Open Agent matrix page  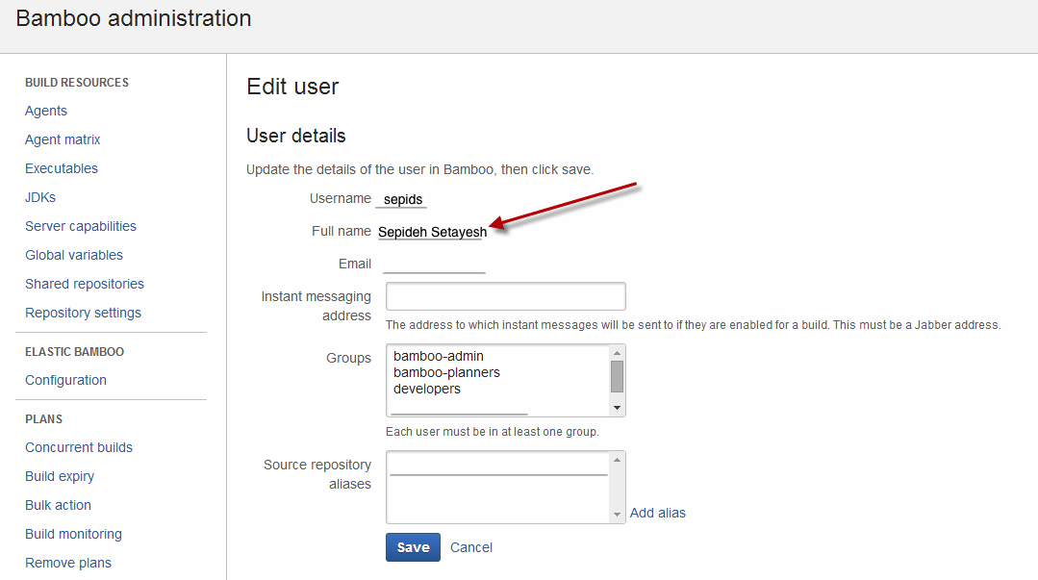coord(63,139)
